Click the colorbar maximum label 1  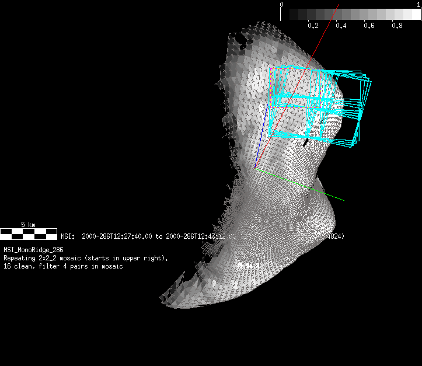(418, 5)
